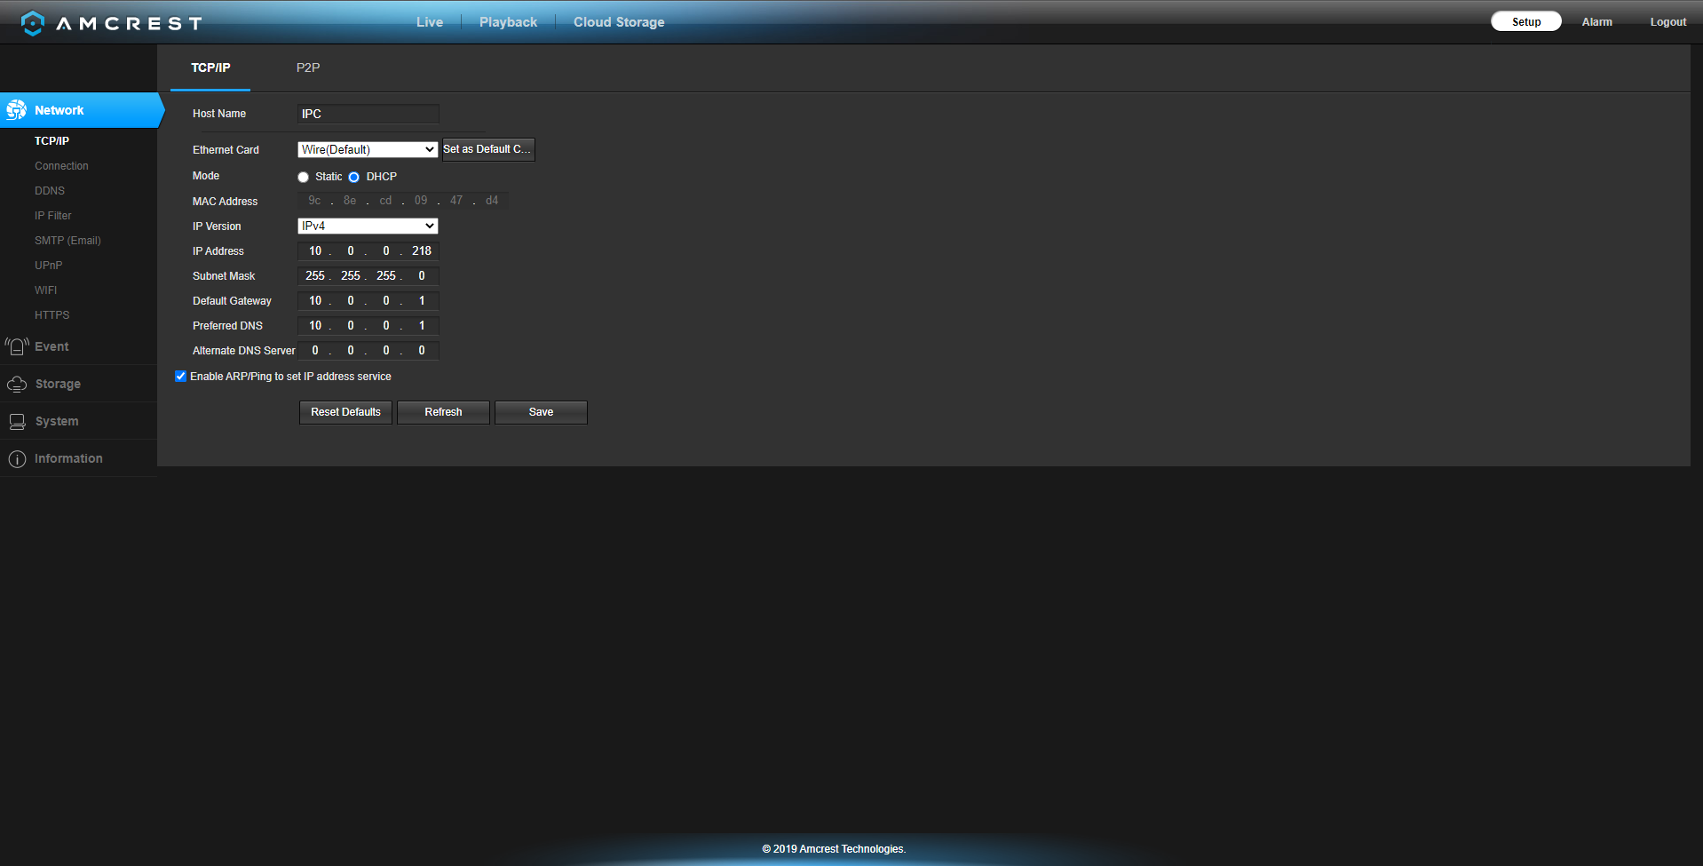
Task: Open Connection in Network sidebar
Action: pos(61,166)
